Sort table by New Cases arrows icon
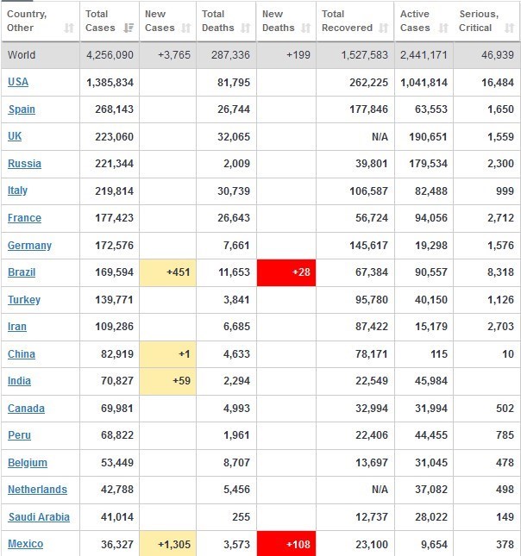Image resolution: width=521 pixels, height=556 pixels. [186, 28]
